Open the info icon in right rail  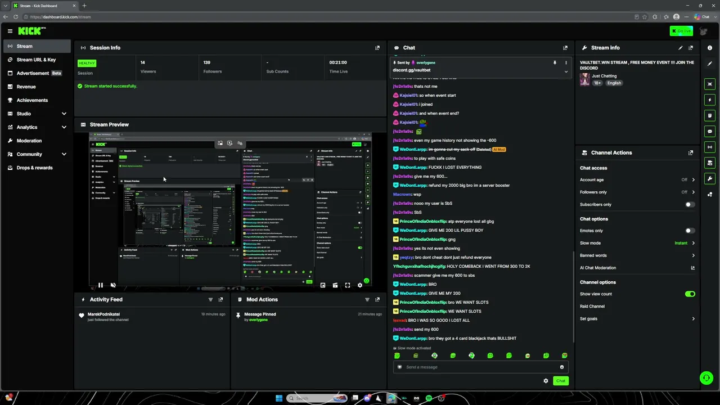point(710,48)
